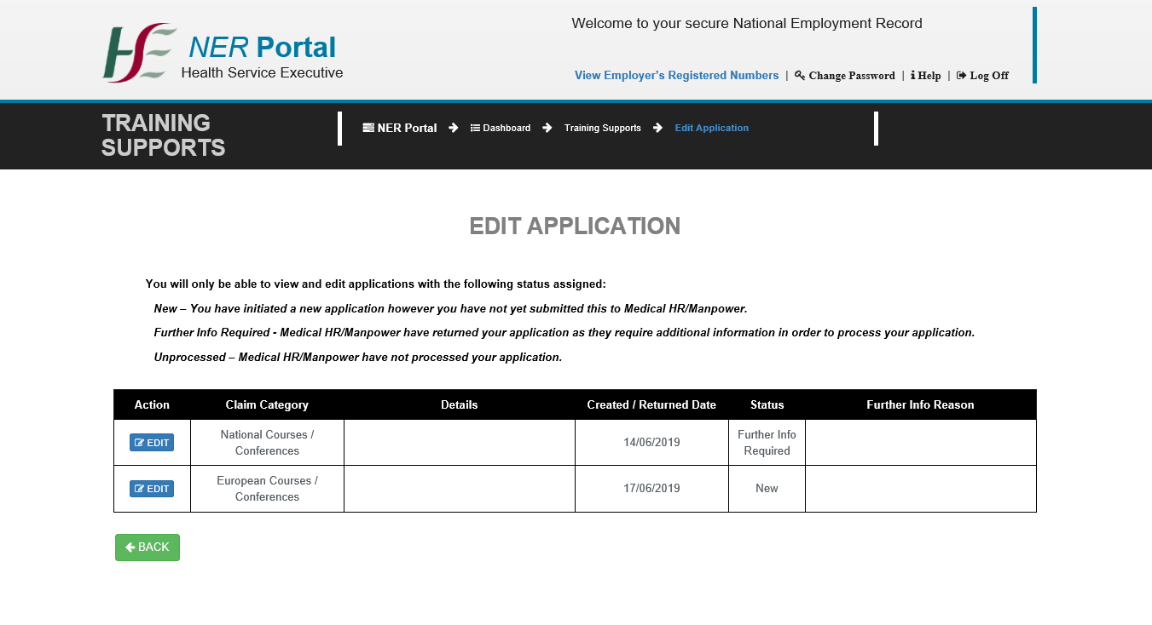The image size is (1152, 625).
Task: Click the Claim Category column header
Action: pos(267,404)
